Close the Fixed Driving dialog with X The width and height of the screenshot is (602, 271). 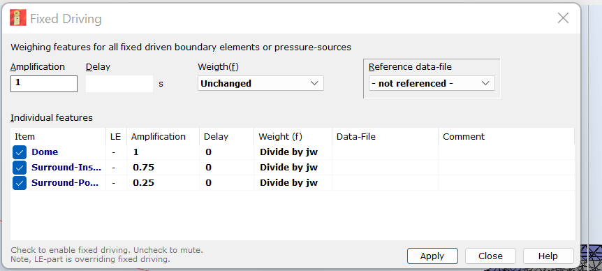pos(563,18)
